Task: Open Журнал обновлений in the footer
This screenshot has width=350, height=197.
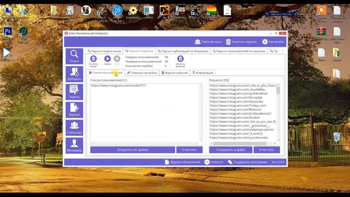Action: point(182,162)
